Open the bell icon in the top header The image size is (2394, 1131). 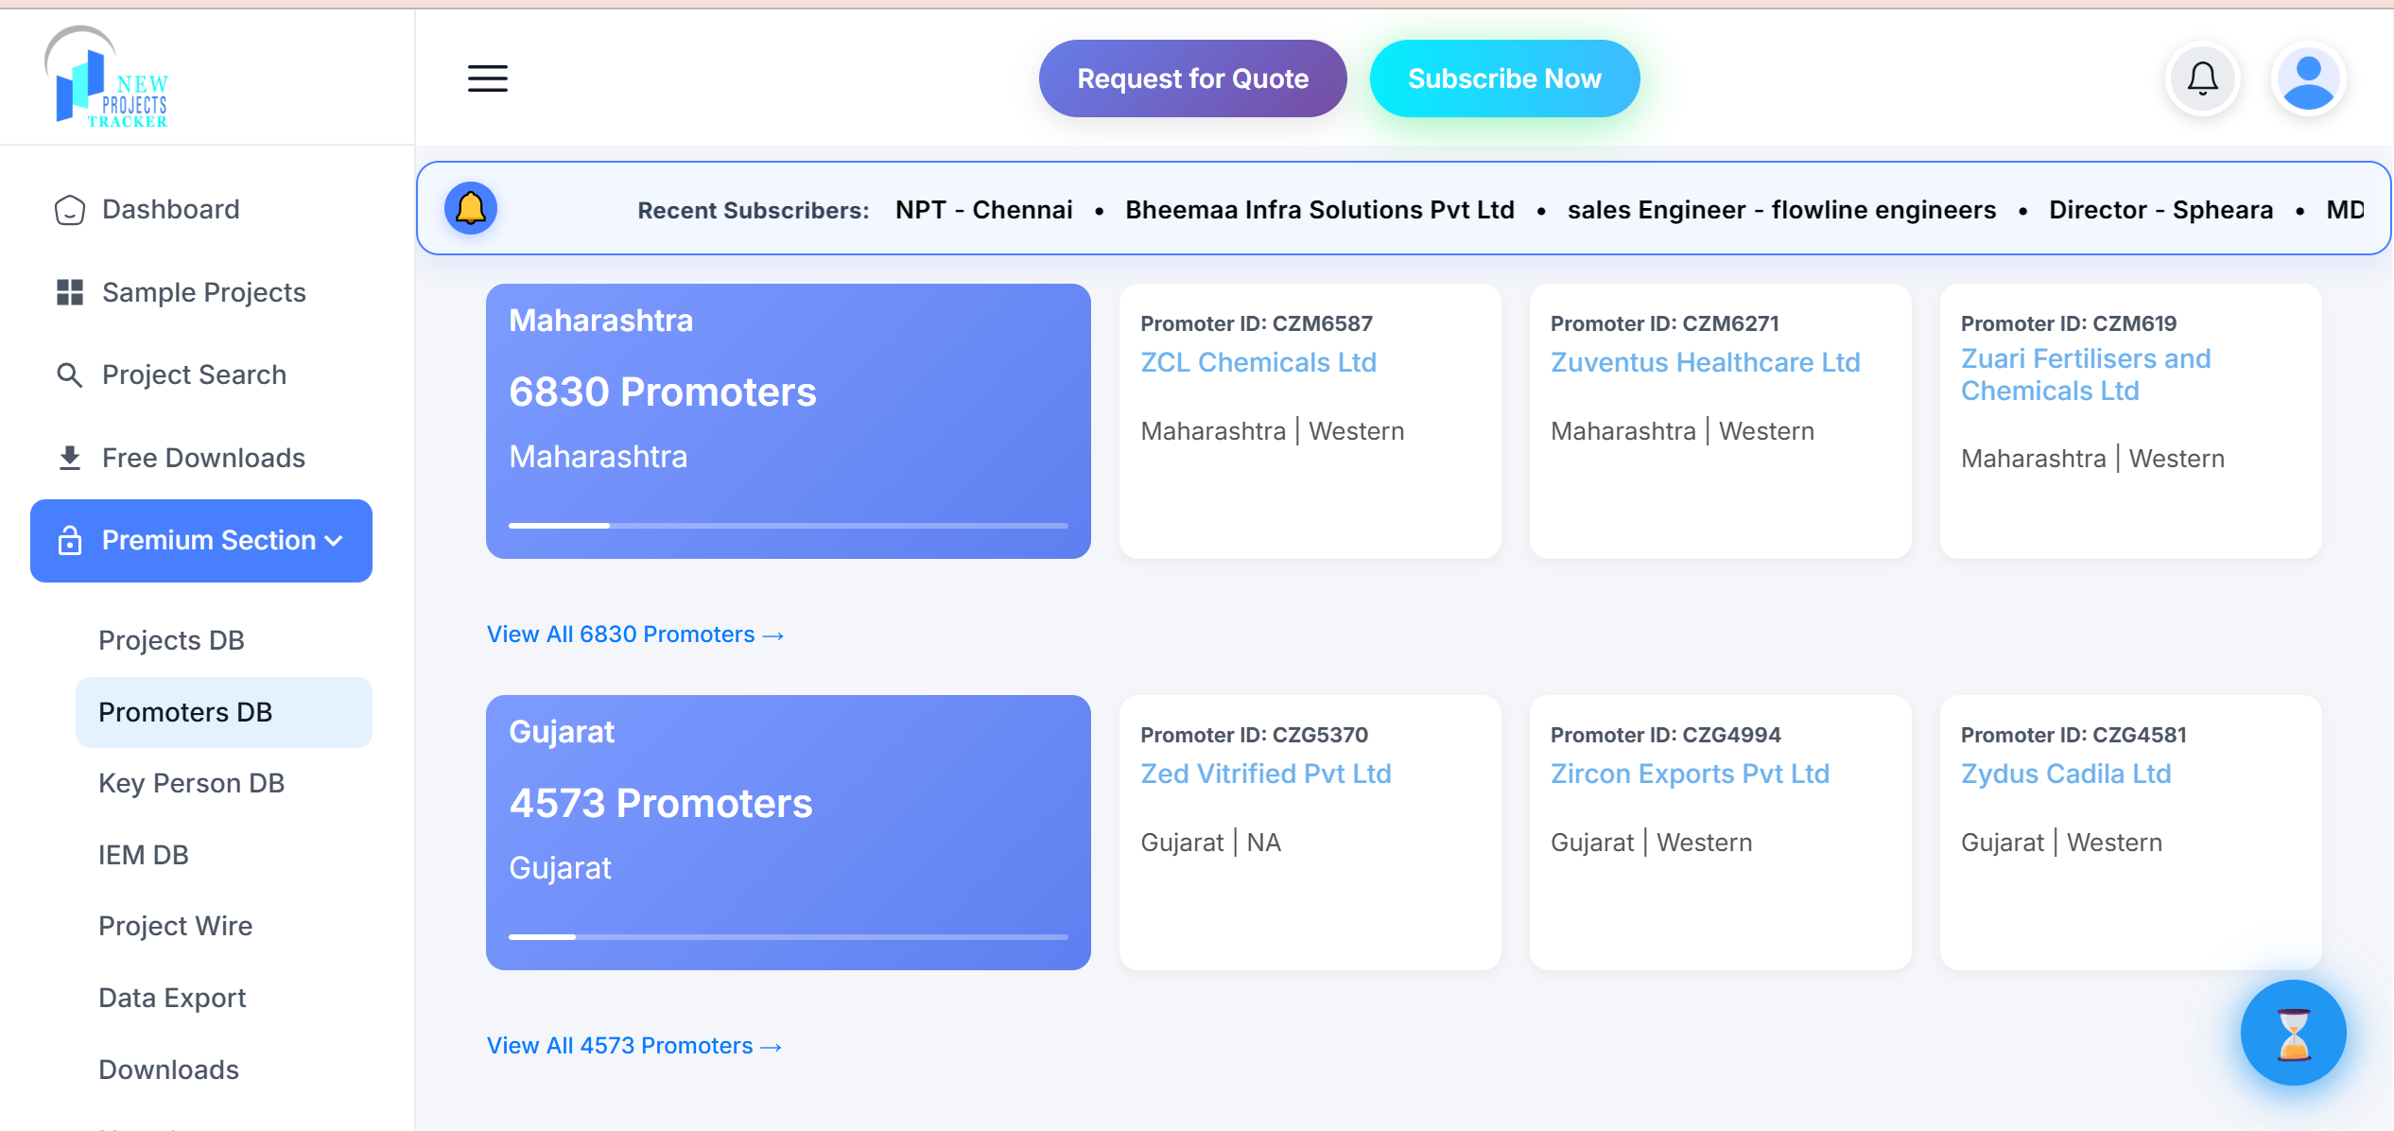pyautogui.click(x=2203, y=78)
